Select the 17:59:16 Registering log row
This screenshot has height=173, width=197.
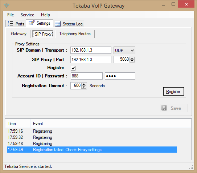[92, 131]
